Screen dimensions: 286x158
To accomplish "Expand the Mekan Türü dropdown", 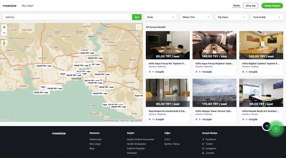I will 196,17.
